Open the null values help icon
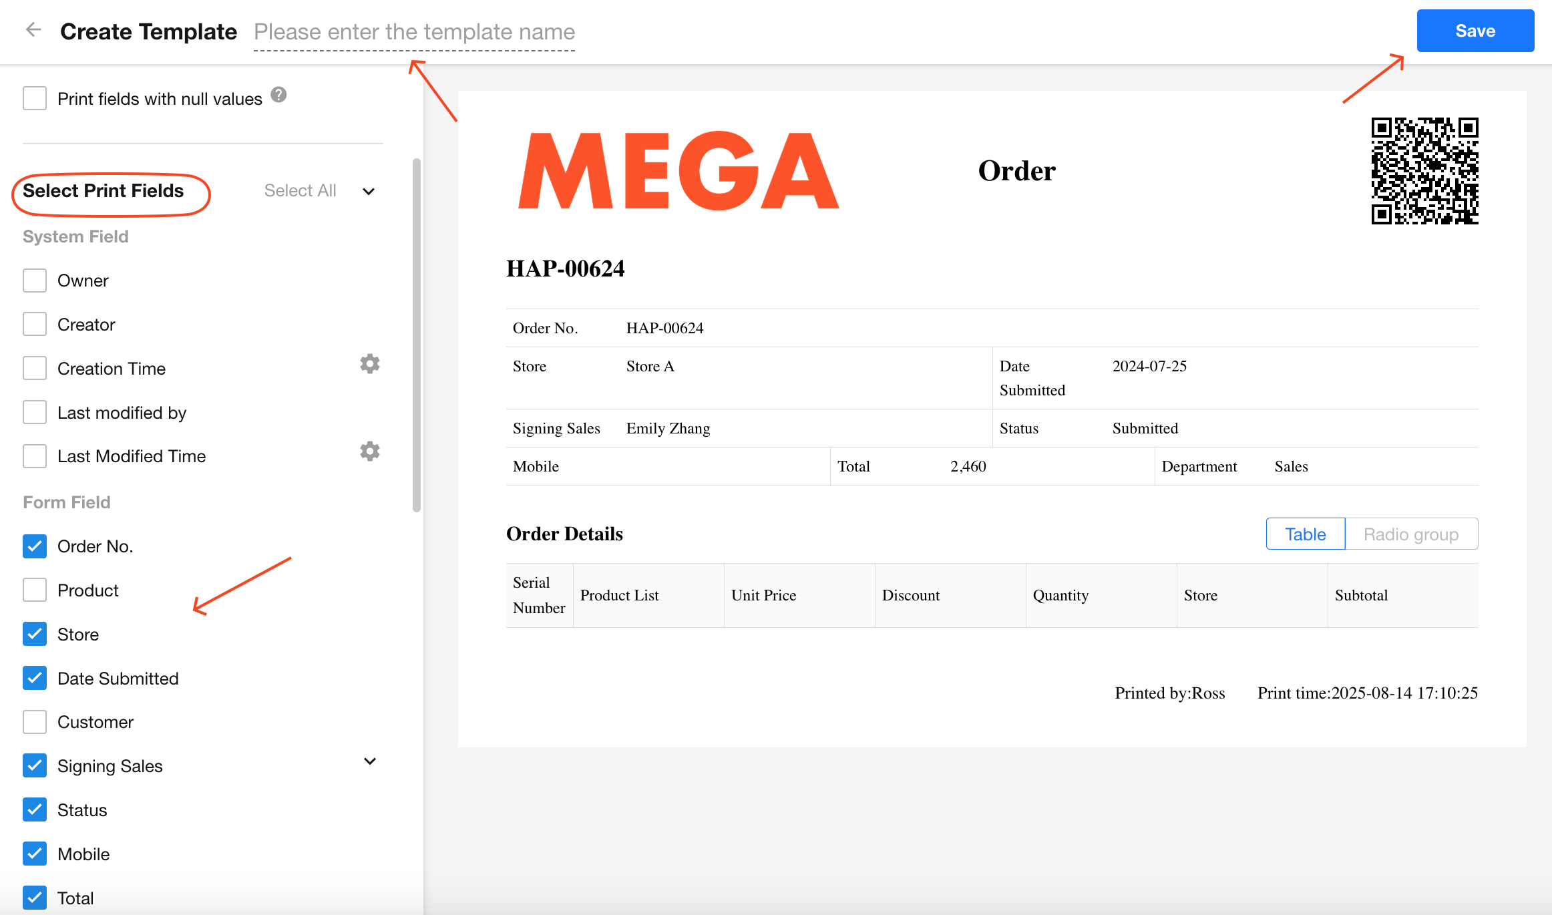Image resolution: width=1552 pixels, height=915 pixels. coord(278,96)
